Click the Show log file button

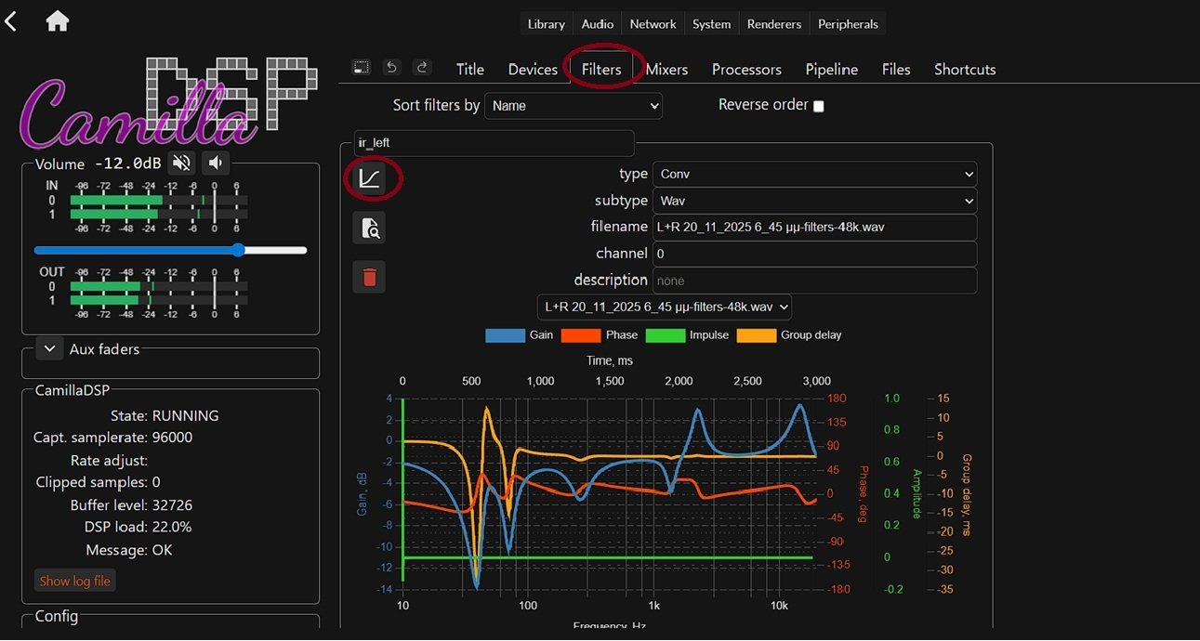click(x=74, y=581)
